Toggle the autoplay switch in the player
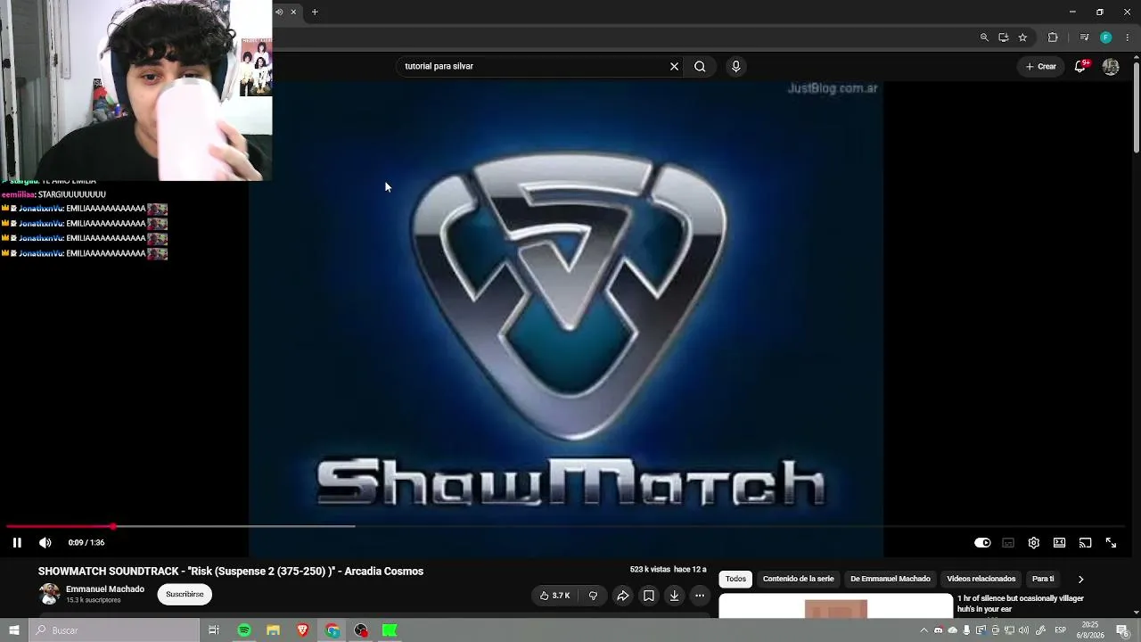The height and width of the screenshot is (642, 1141). click(x=982, y=542)
